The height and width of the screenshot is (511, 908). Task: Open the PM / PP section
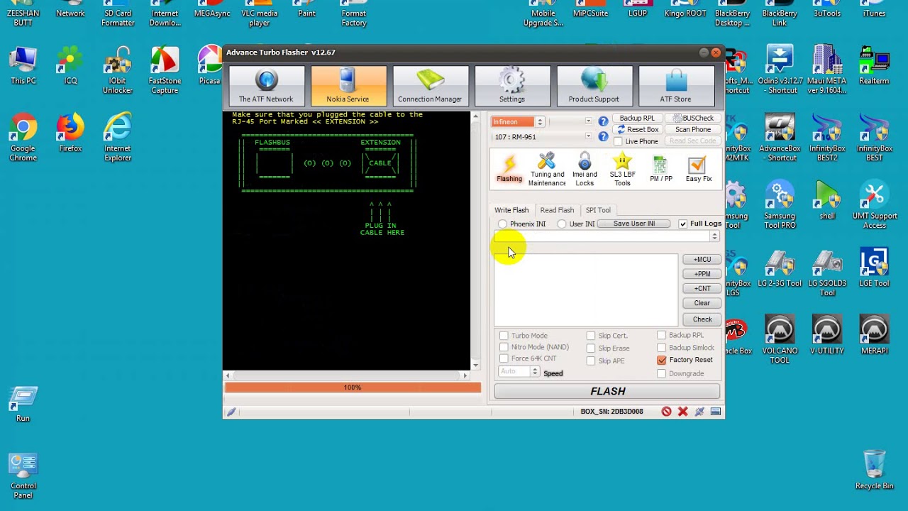(x=661, y=170)
